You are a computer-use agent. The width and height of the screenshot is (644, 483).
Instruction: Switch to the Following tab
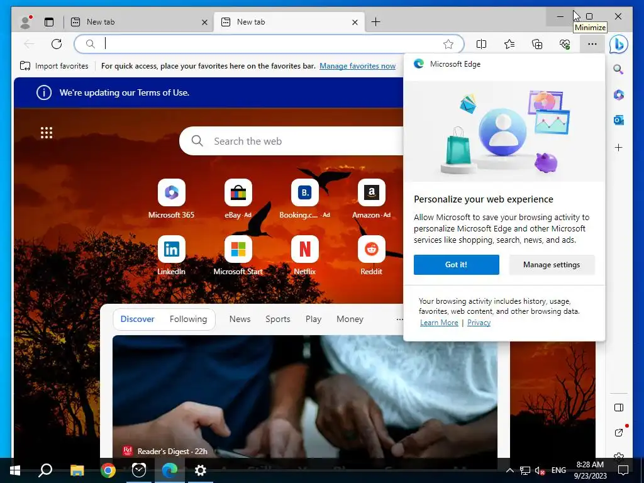(x=188, y=319)
